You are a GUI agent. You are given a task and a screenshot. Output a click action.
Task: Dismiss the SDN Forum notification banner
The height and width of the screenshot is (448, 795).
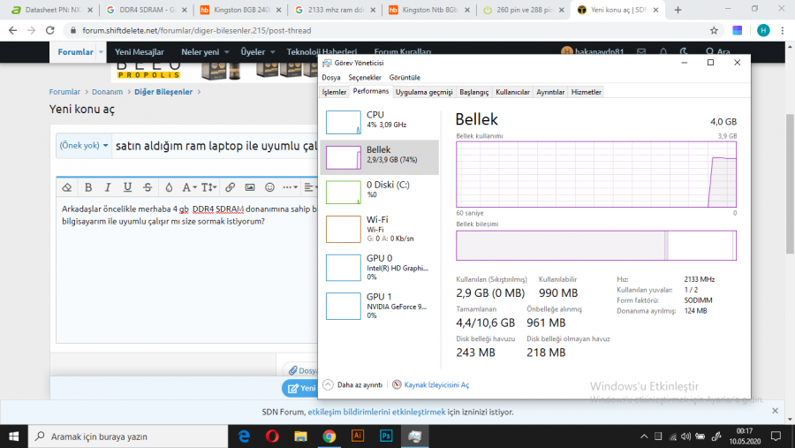tap(775, 411)
